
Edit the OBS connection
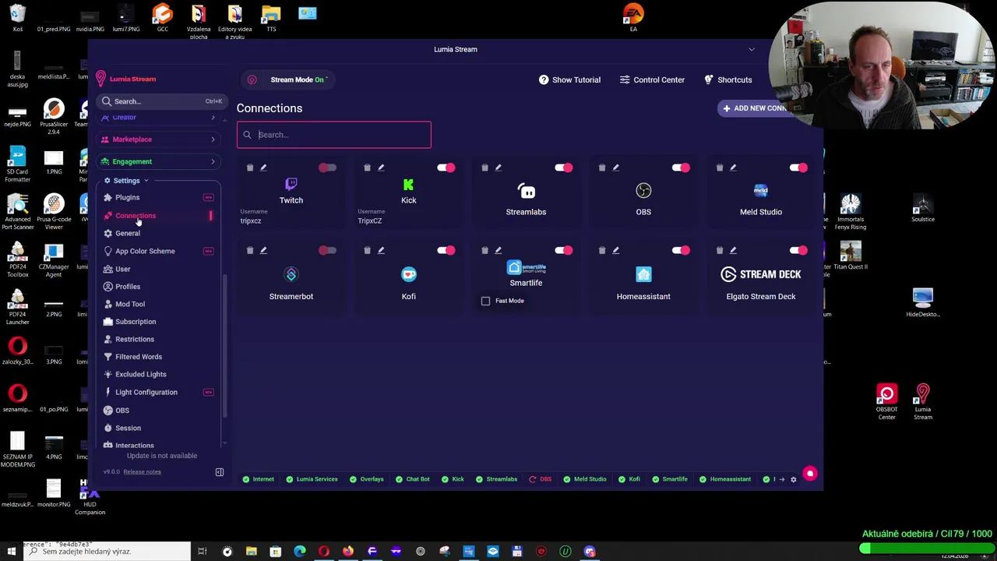(615, 168)
